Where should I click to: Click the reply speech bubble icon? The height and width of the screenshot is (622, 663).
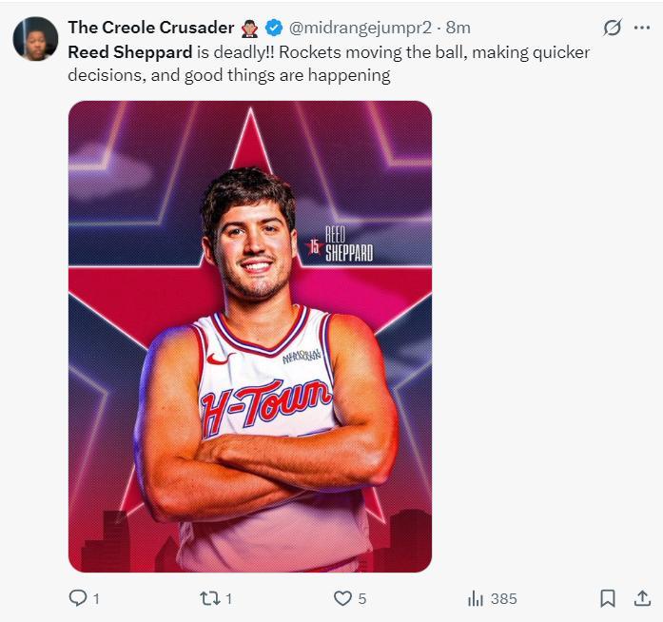point(78,598)
